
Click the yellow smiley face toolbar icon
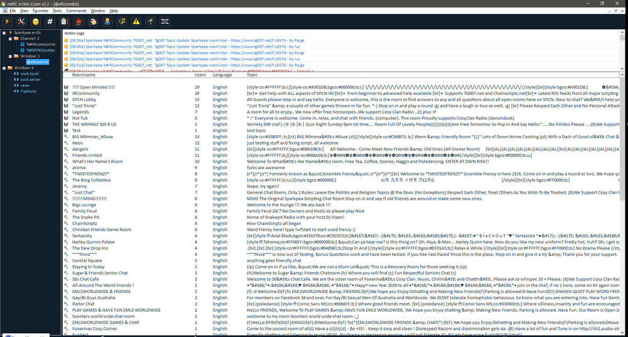point(36,21)
